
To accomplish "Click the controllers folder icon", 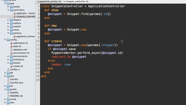I will click(11, 10).
